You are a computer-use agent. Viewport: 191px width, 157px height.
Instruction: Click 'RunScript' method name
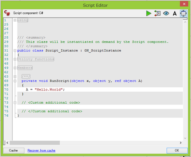pyautogui.click(x=59, y=81)
